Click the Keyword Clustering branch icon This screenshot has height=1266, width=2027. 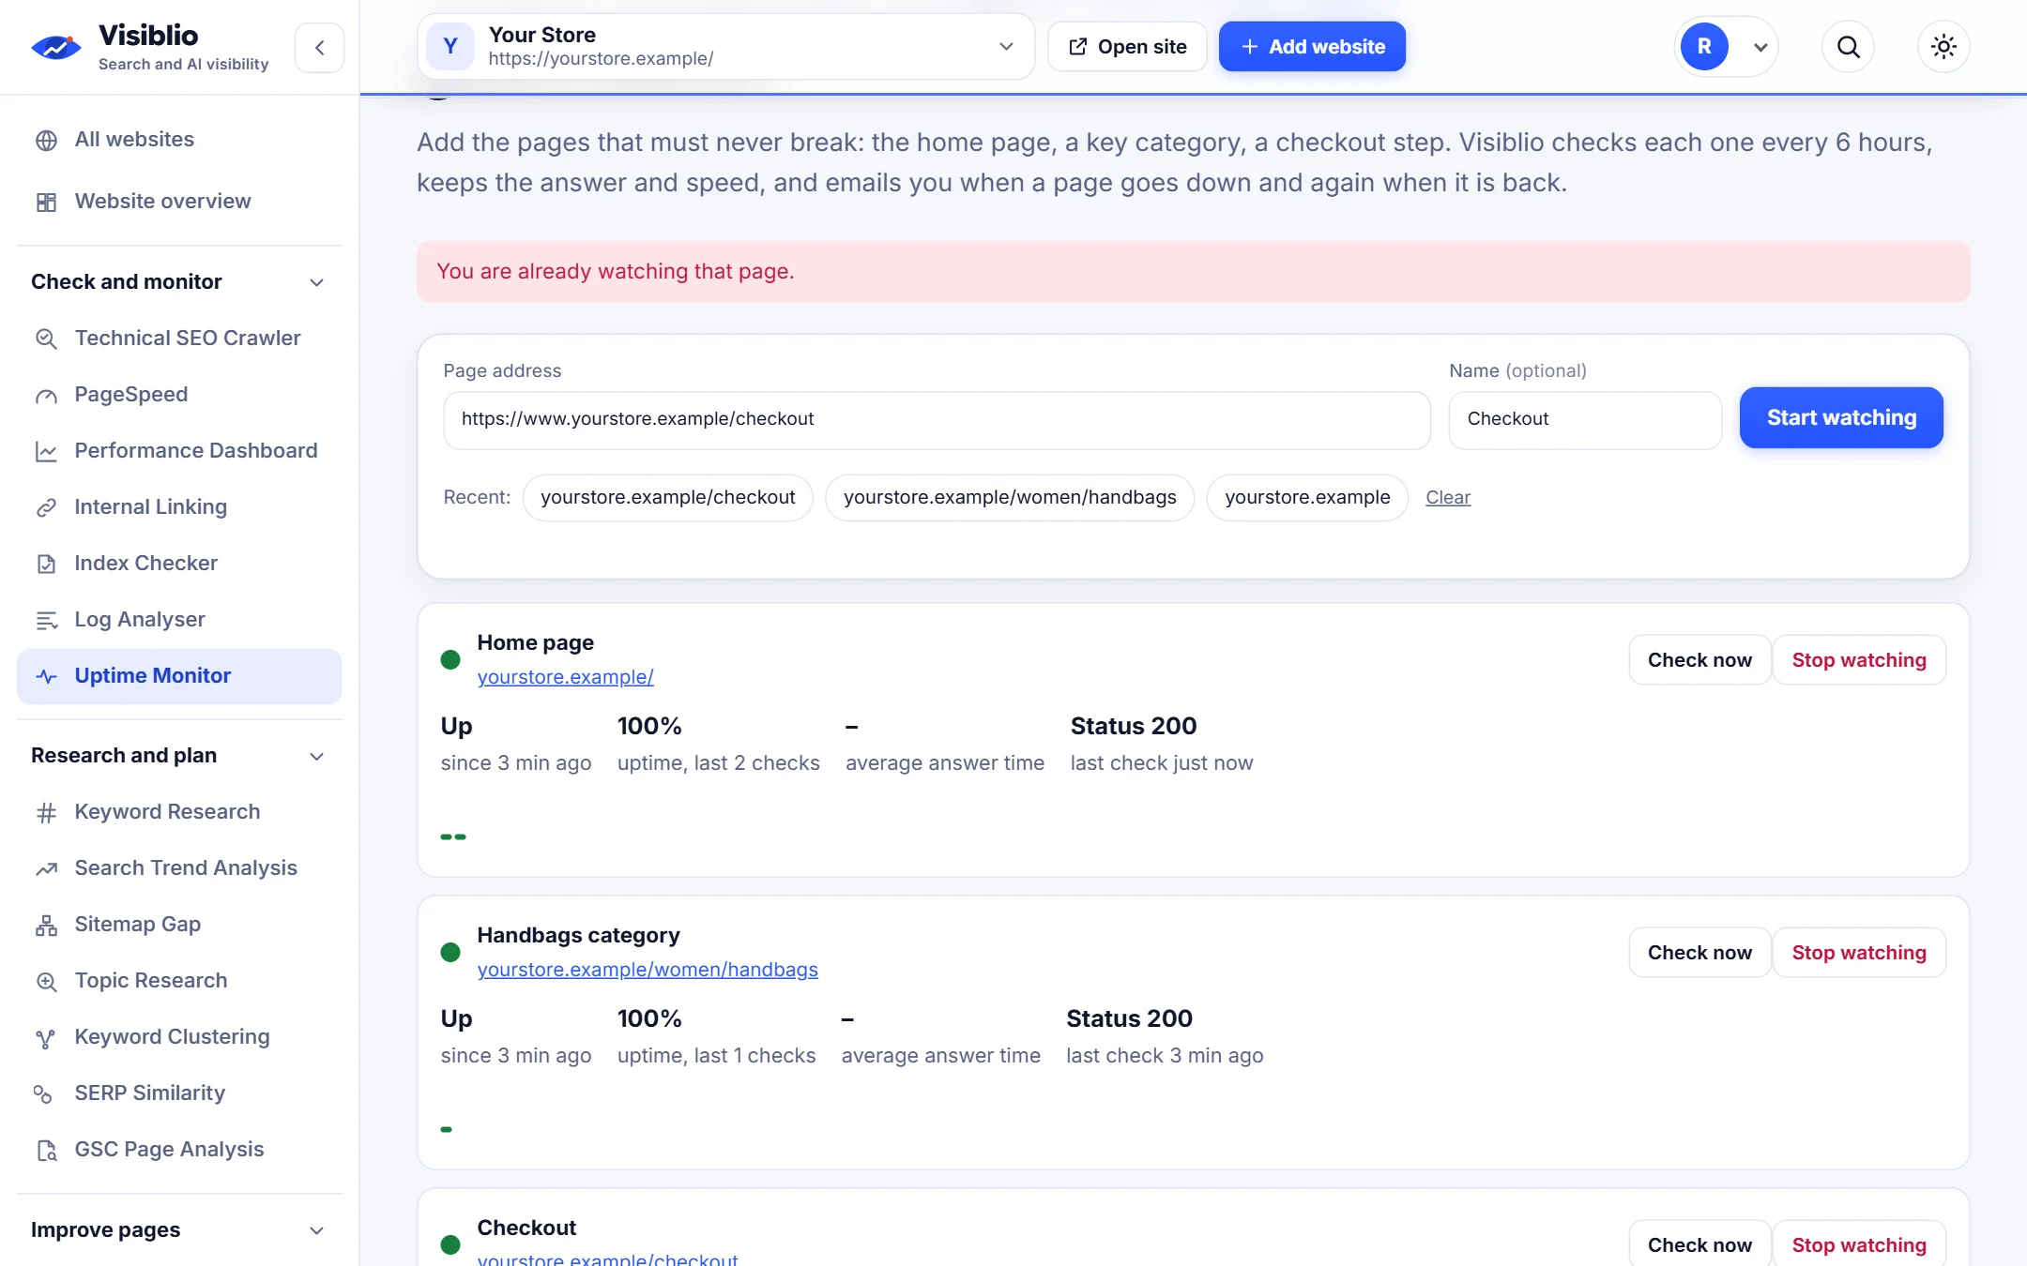[x=46, y=1038]
